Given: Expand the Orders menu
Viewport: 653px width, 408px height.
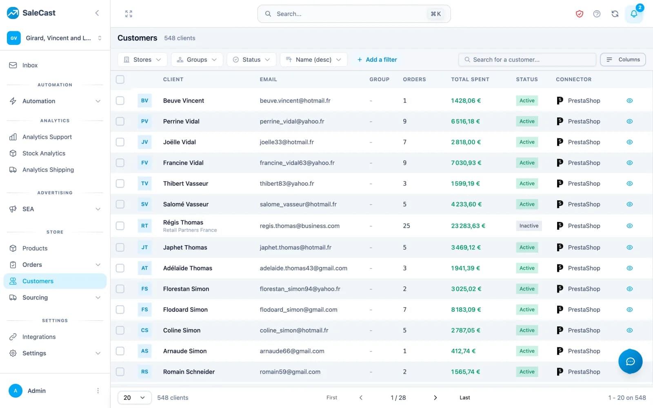Looking at the screenshot, I should [55, 265].
